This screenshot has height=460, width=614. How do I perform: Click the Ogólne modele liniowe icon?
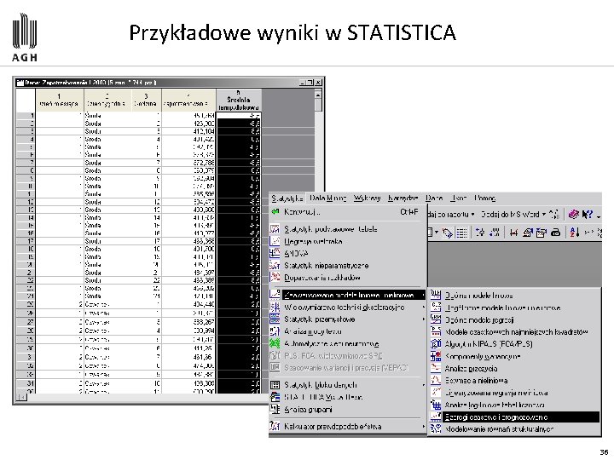[x=436, y=296]
